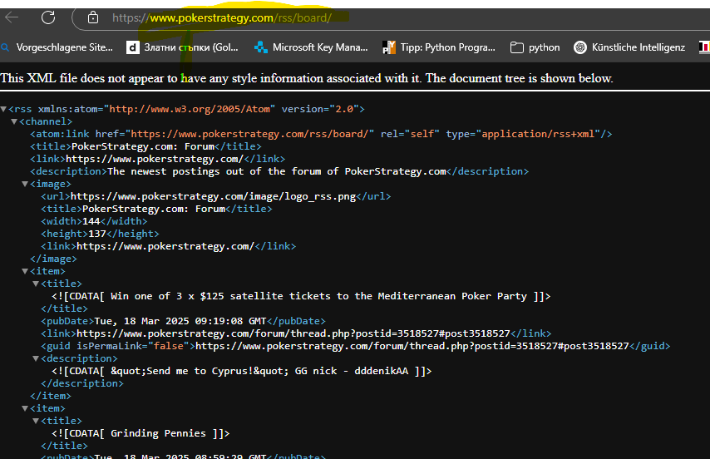Viewport: 710px width, 459px height.
Task: Collapse the title containing Grinding Pennies
Action: 36,421
